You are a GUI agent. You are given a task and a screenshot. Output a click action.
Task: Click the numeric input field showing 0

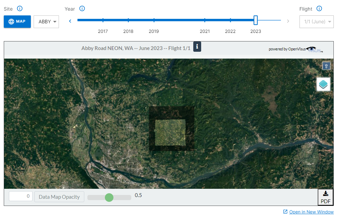pyautogui.click(x=21, y=196)
